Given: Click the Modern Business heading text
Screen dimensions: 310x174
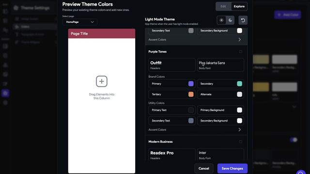Looking at the screenshot, I should click(x=160, y=142).
